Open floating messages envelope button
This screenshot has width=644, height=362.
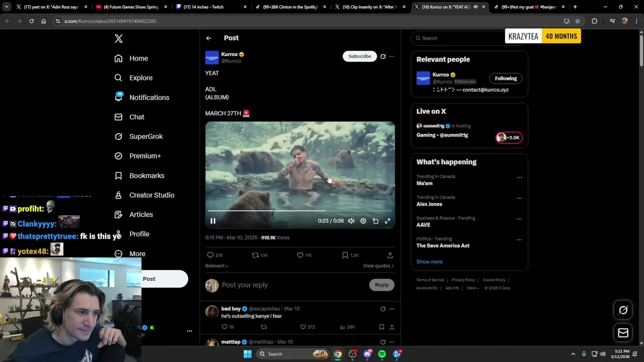[x=623, y=333]
